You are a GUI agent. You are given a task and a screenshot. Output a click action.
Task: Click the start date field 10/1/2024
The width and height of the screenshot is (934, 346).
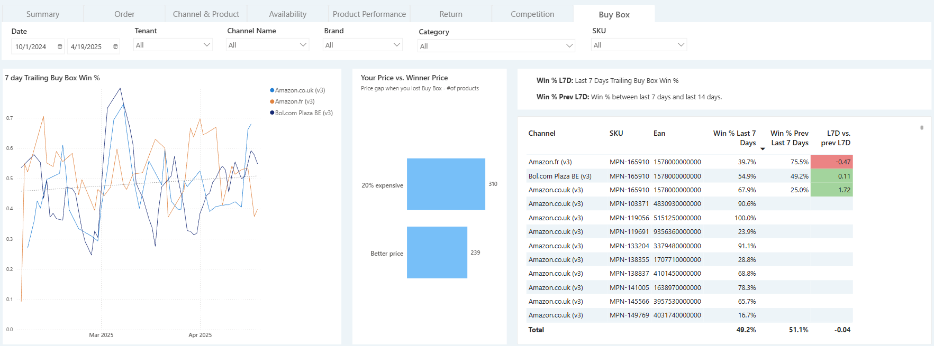pos(38,46)
